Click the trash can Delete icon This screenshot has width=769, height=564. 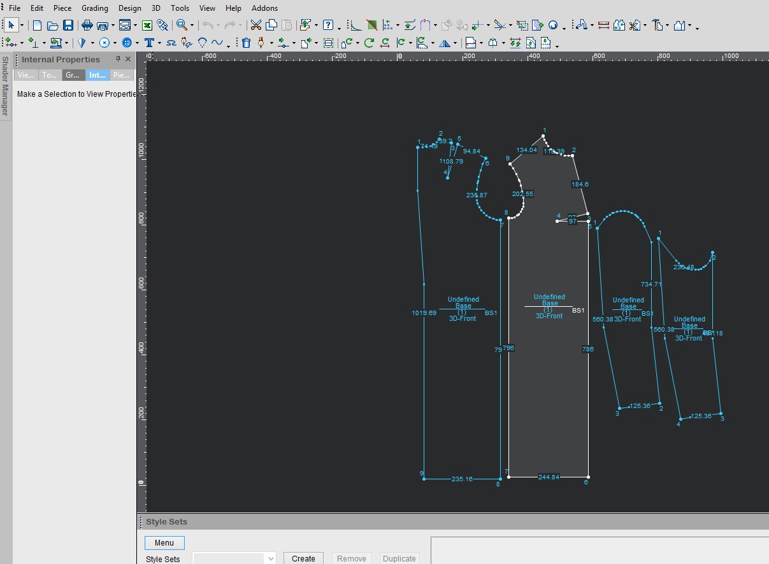point(246,43)
